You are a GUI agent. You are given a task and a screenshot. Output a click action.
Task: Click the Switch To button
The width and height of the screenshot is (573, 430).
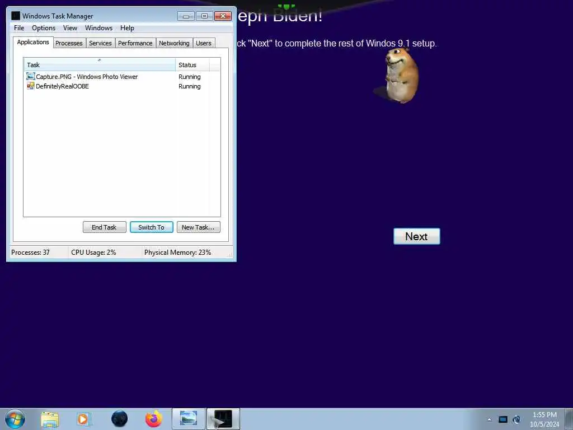tap(151, 227)
